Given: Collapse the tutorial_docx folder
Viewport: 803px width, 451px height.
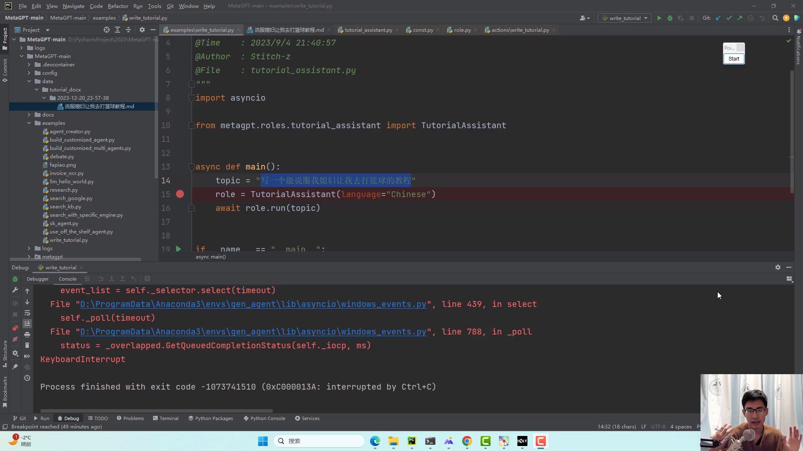Looking at the screenshot, I should click(x=36, y=89).
